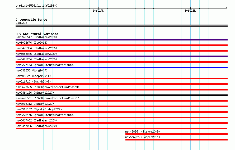This screenshot has width=235, height=150.
Task: Click the red bar under nsv1052674
Action: pyautogui.click(x=121, y=45)
